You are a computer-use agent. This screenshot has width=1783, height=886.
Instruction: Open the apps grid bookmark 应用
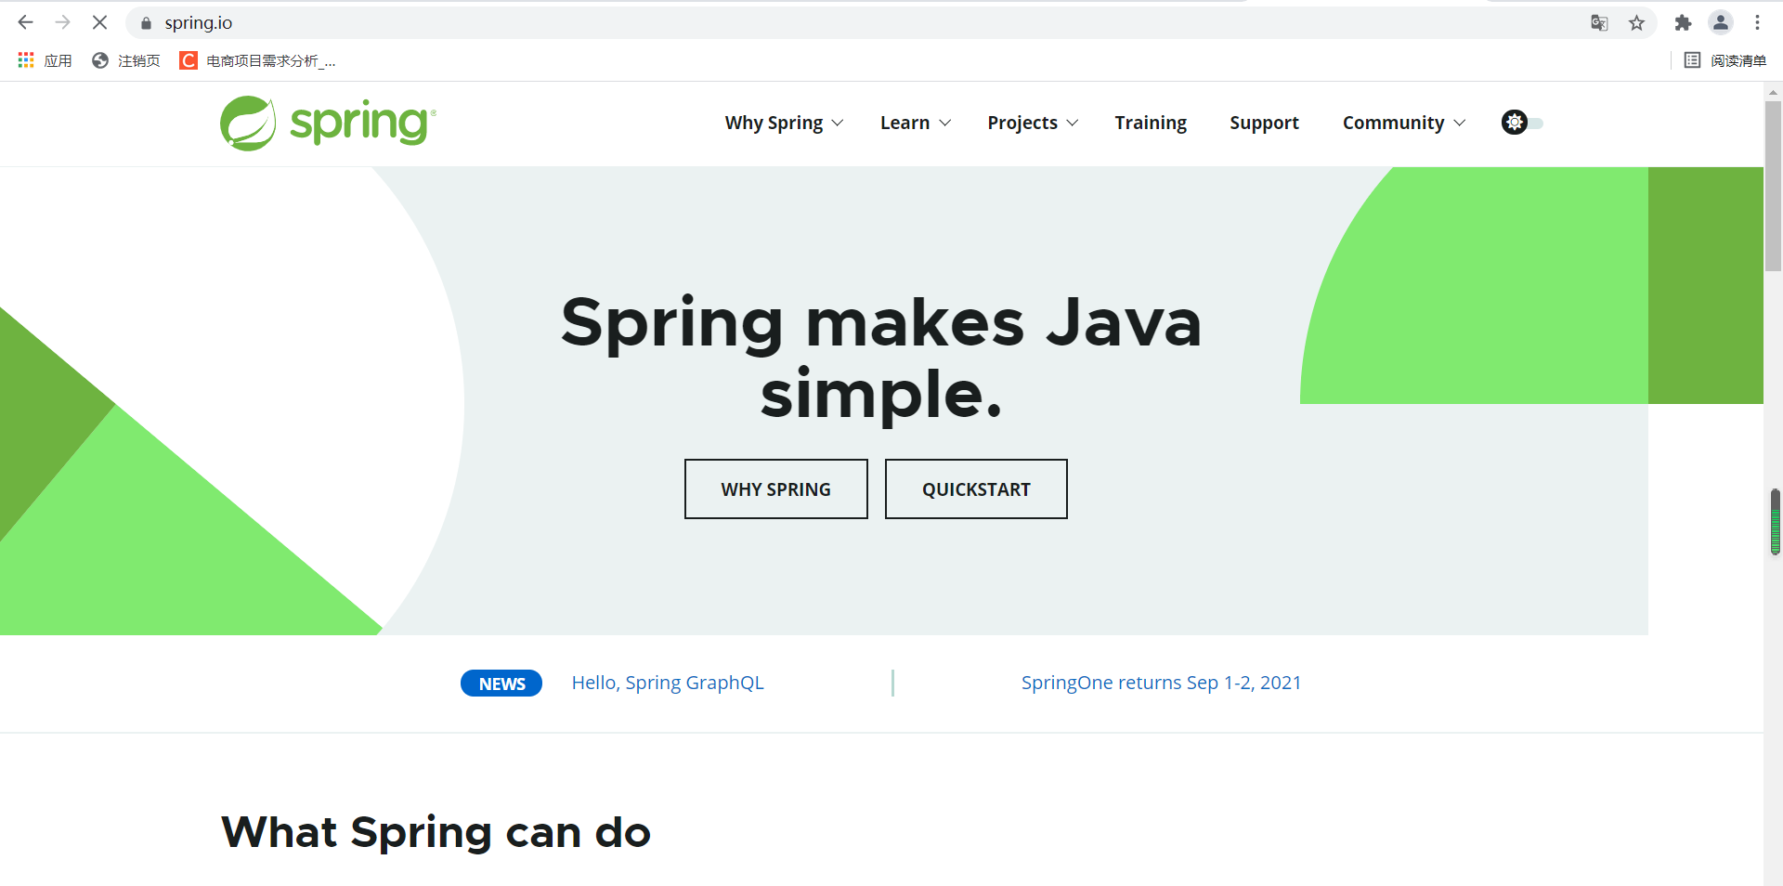[45, 60]
